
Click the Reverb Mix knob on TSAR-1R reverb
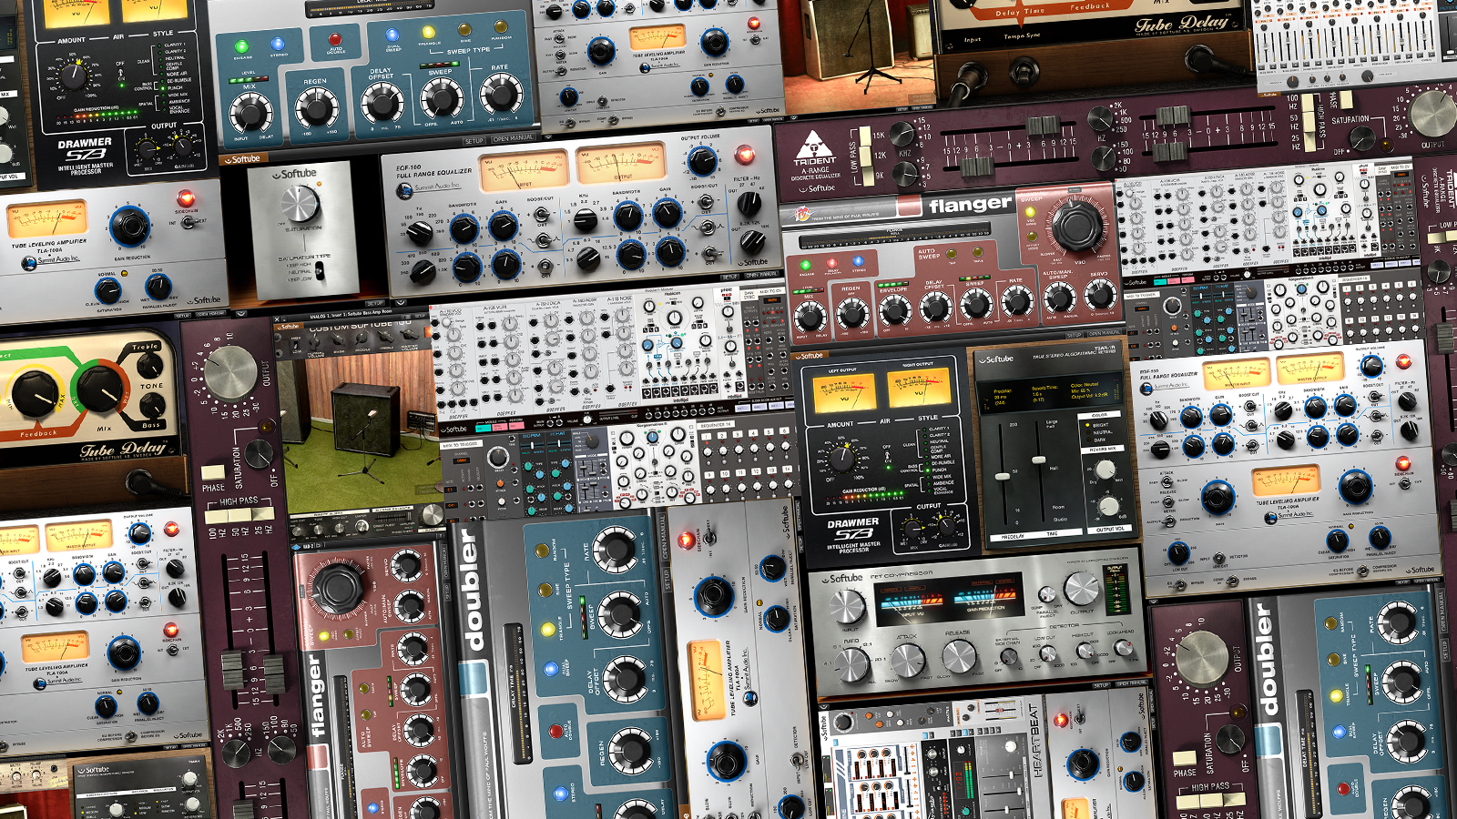(1105, 470)
